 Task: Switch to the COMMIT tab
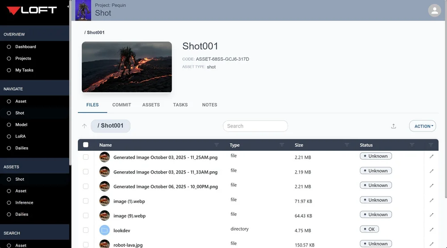(122, 105)
